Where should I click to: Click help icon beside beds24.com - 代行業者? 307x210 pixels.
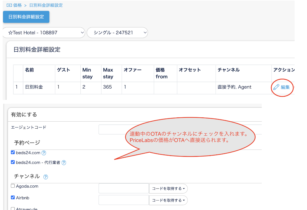click(x=64, y=162)
